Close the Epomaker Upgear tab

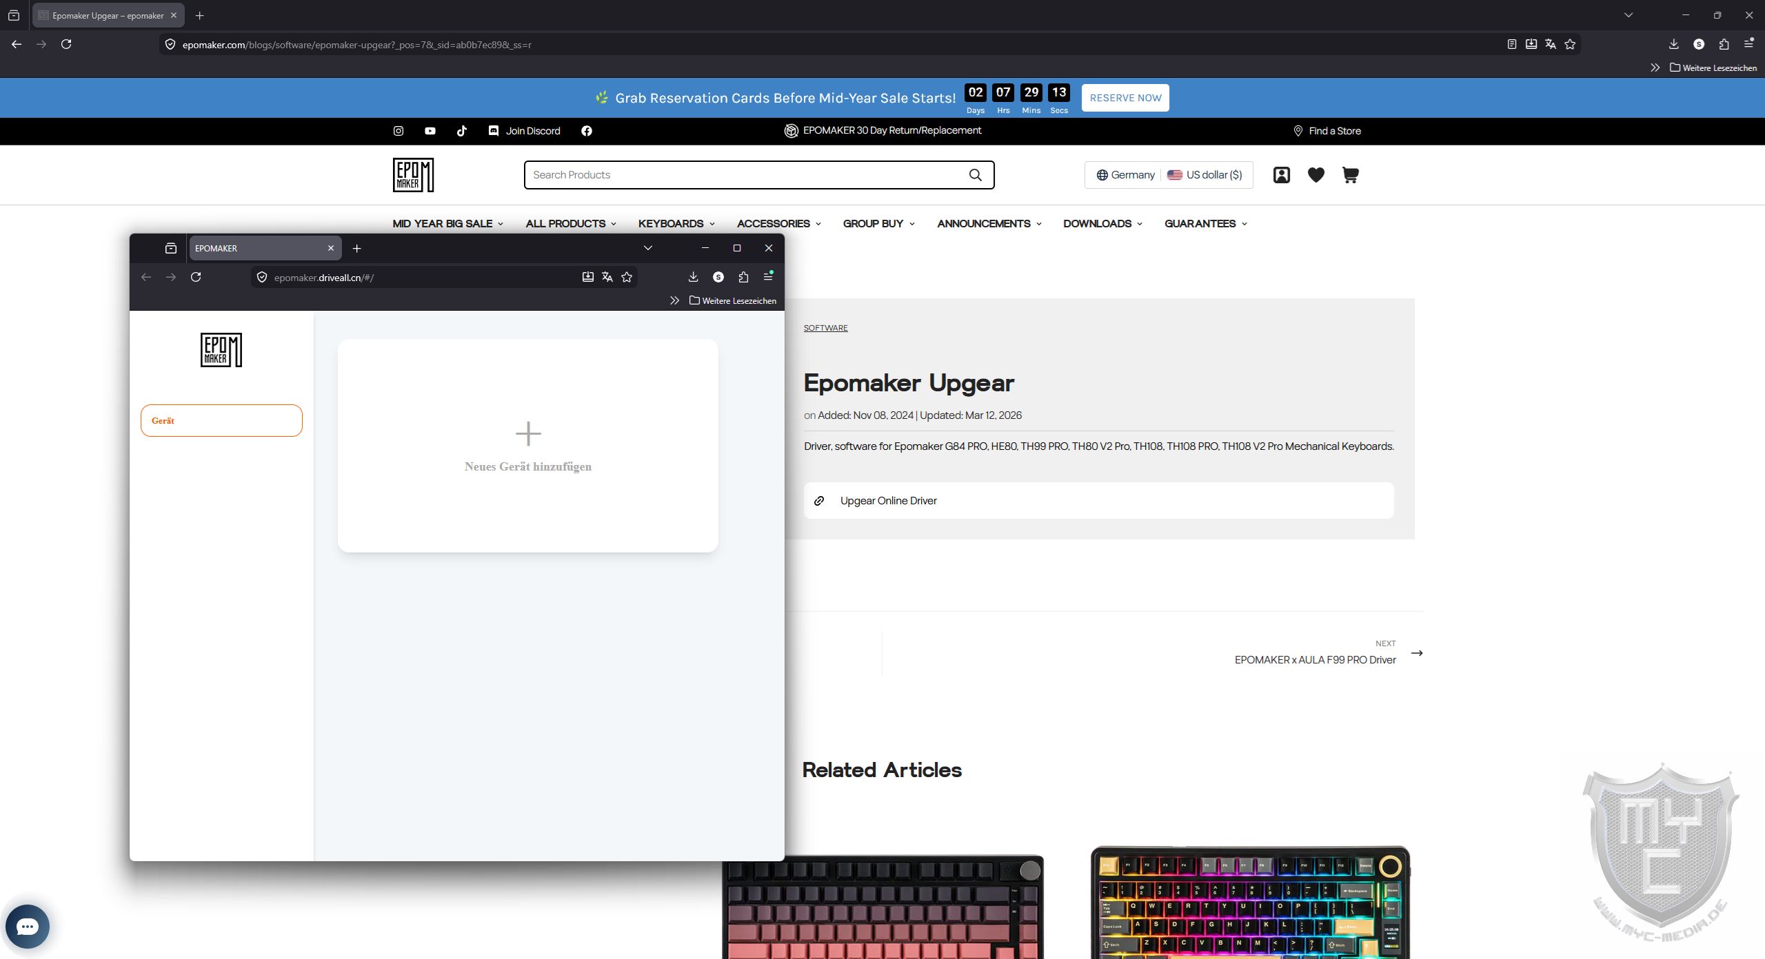[174, 15]
